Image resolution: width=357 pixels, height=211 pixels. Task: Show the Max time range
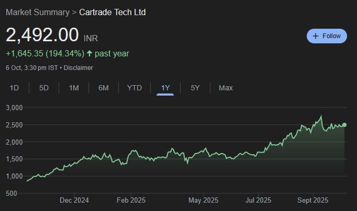(226, 88)
